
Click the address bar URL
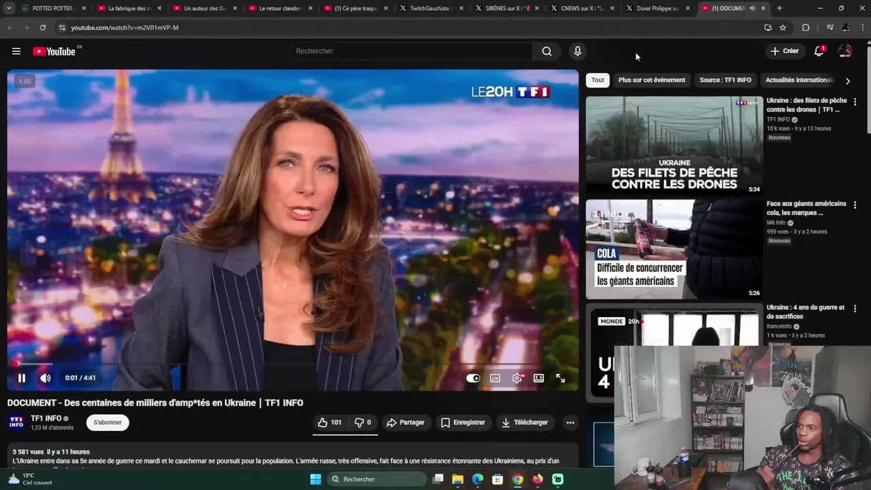[x=125, y=27]
